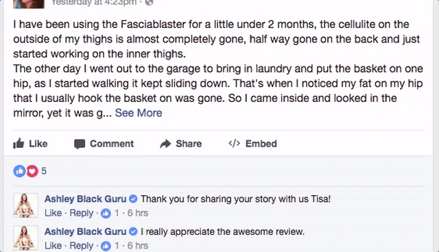Click first comment's Ashley Black Guru avatar
The image size is (439, 252).
26,205
